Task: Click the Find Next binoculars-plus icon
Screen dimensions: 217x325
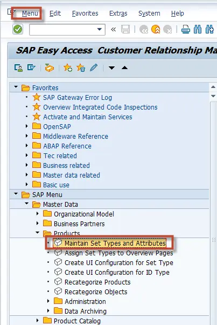Action: coord(209,30)
